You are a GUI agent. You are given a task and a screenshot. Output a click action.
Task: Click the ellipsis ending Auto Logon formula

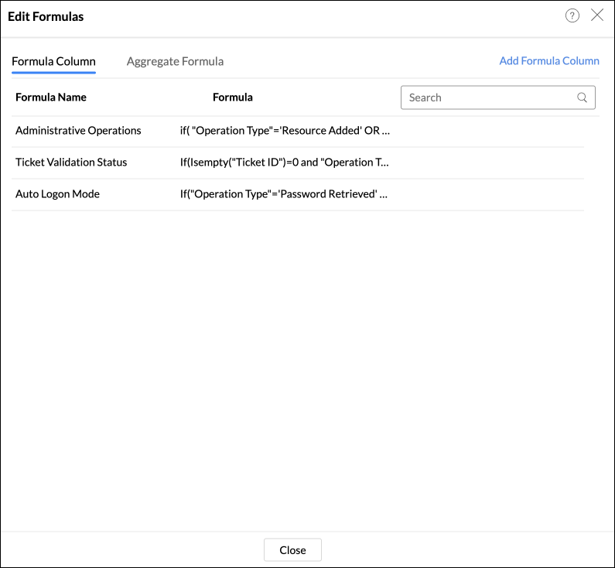pyautogui.click(x=384, y=195)
